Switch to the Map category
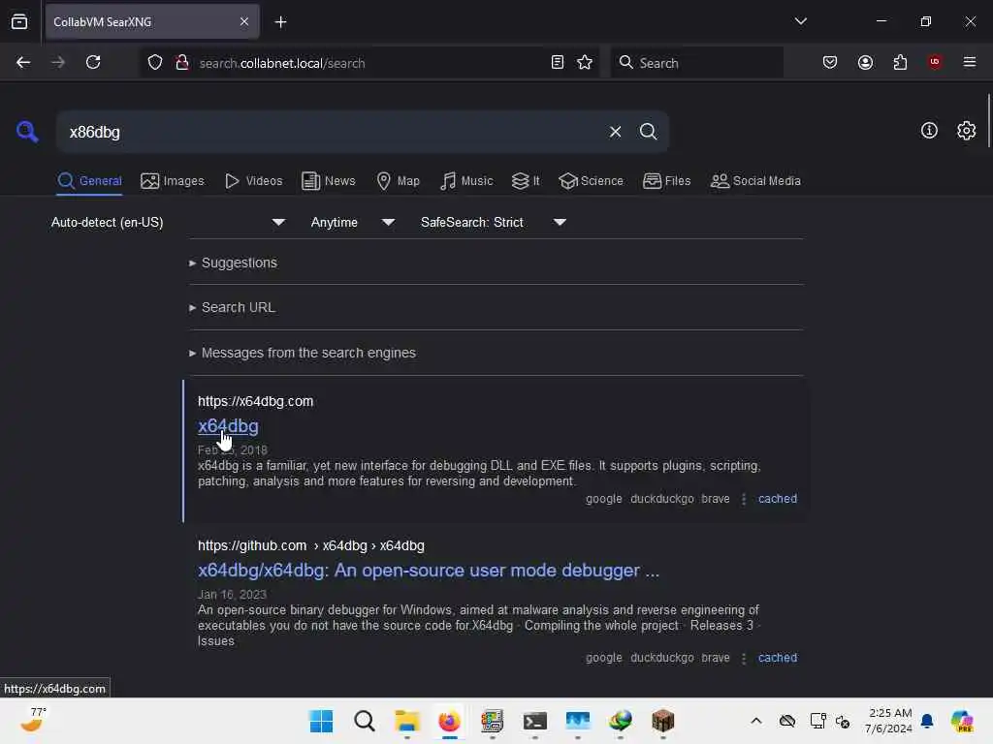 (x=399, y=181)
